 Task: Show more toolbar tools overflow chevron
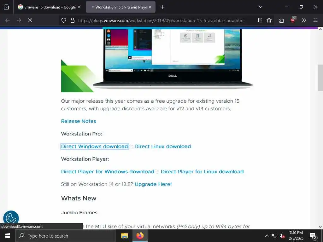pyautogui.click(x=304, y=20)
